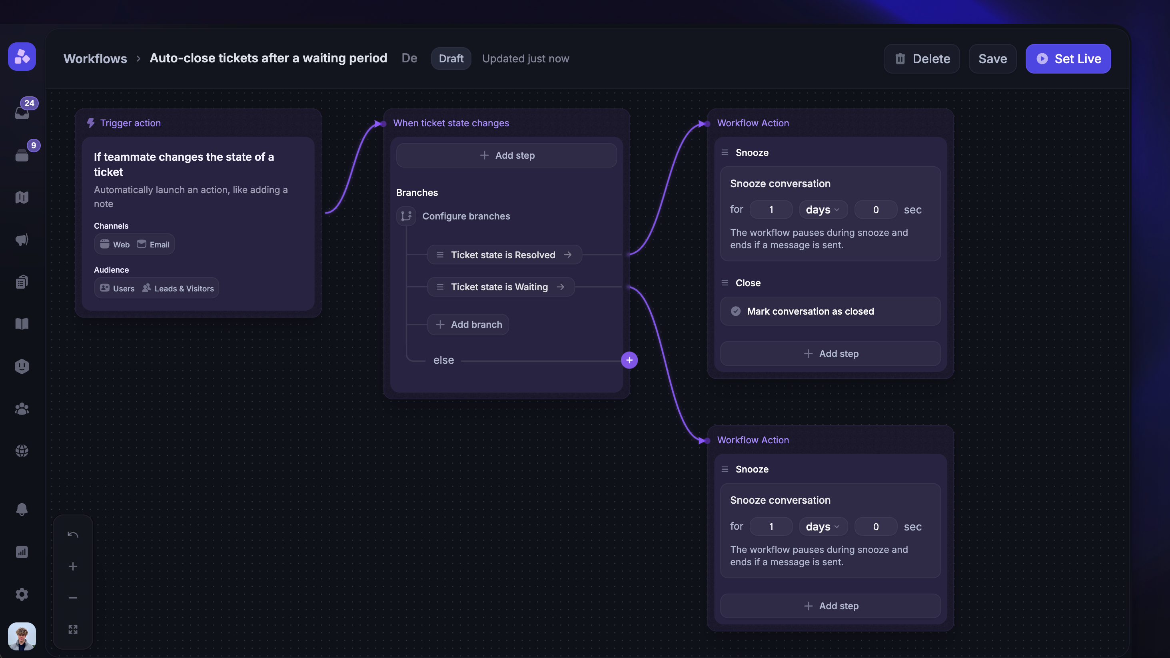
Task: Open days dropdown in lower Snooze step
Action: click(x=823, y=527)
